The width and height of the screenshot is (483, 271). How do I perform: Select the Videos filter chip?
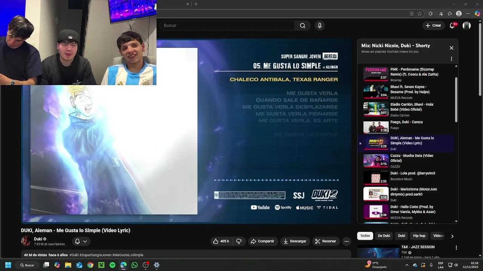click(438, 236)
